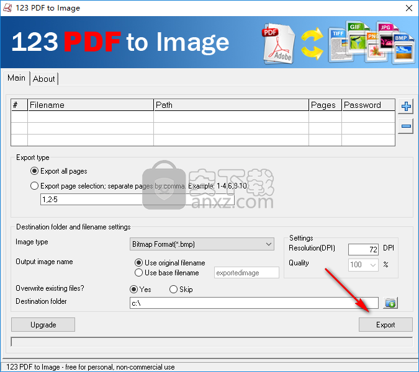This screenshot has width=419, height=372.
Task: Switch to the About tab
Action: click(44, 79)
